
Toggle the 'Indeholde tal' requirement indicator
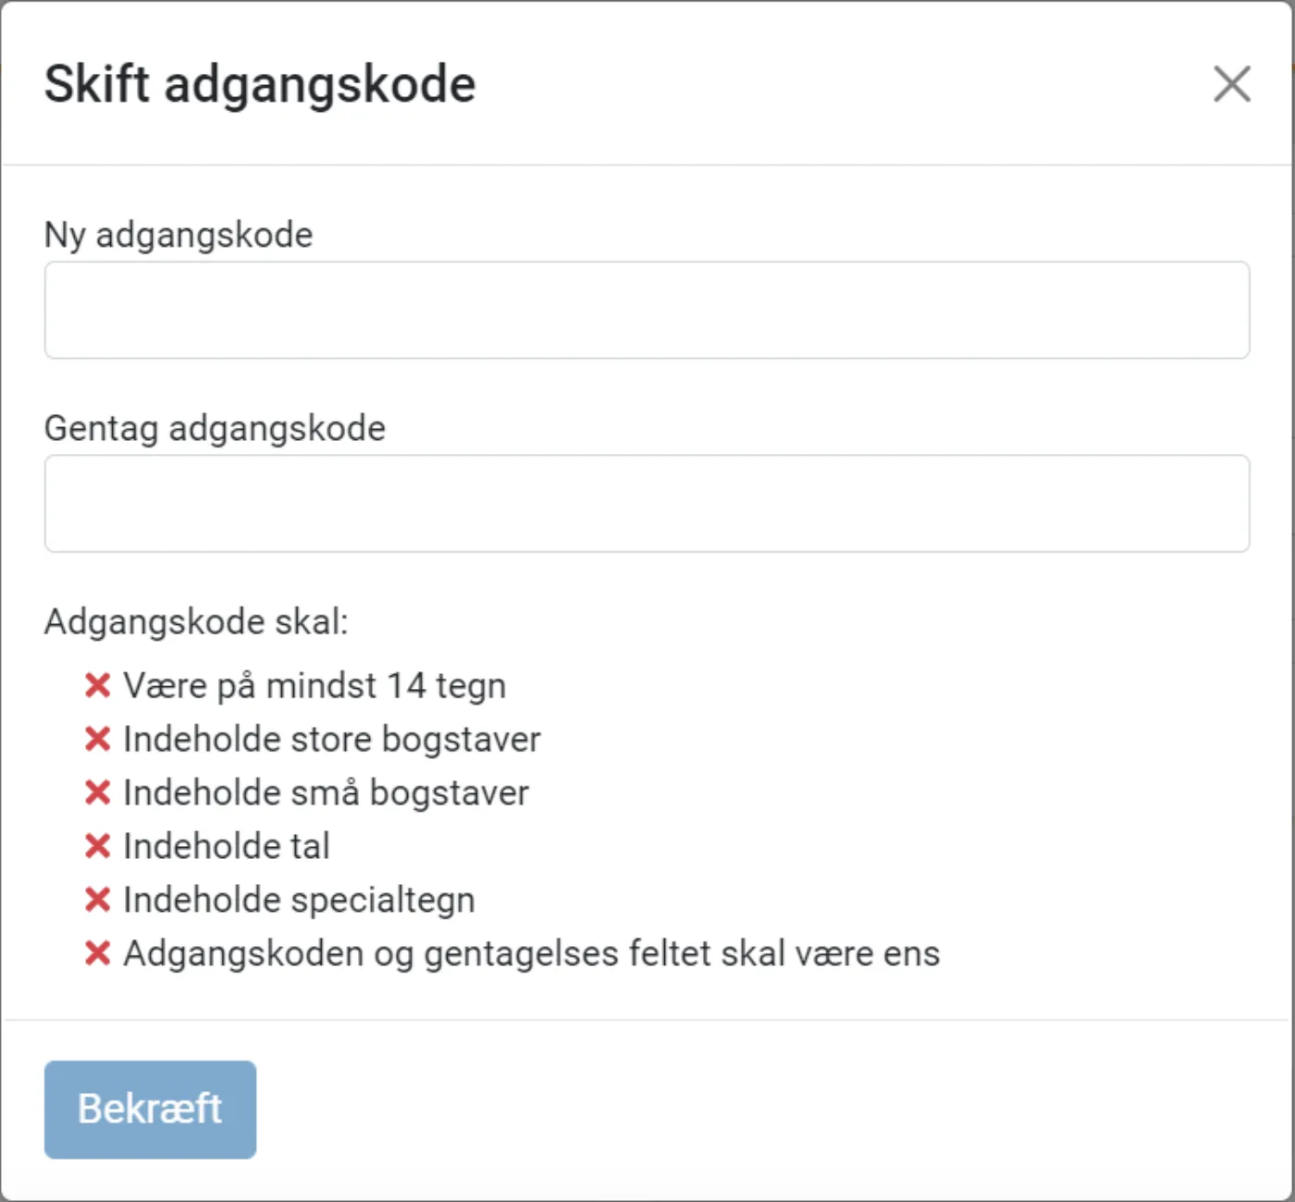(98, 846)
